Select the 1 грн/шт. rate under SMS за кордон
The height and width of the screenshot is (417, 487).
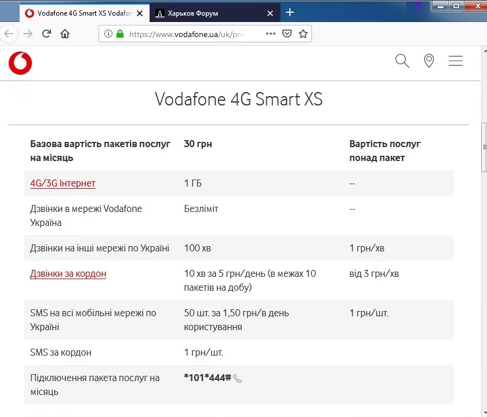point(203,353)
